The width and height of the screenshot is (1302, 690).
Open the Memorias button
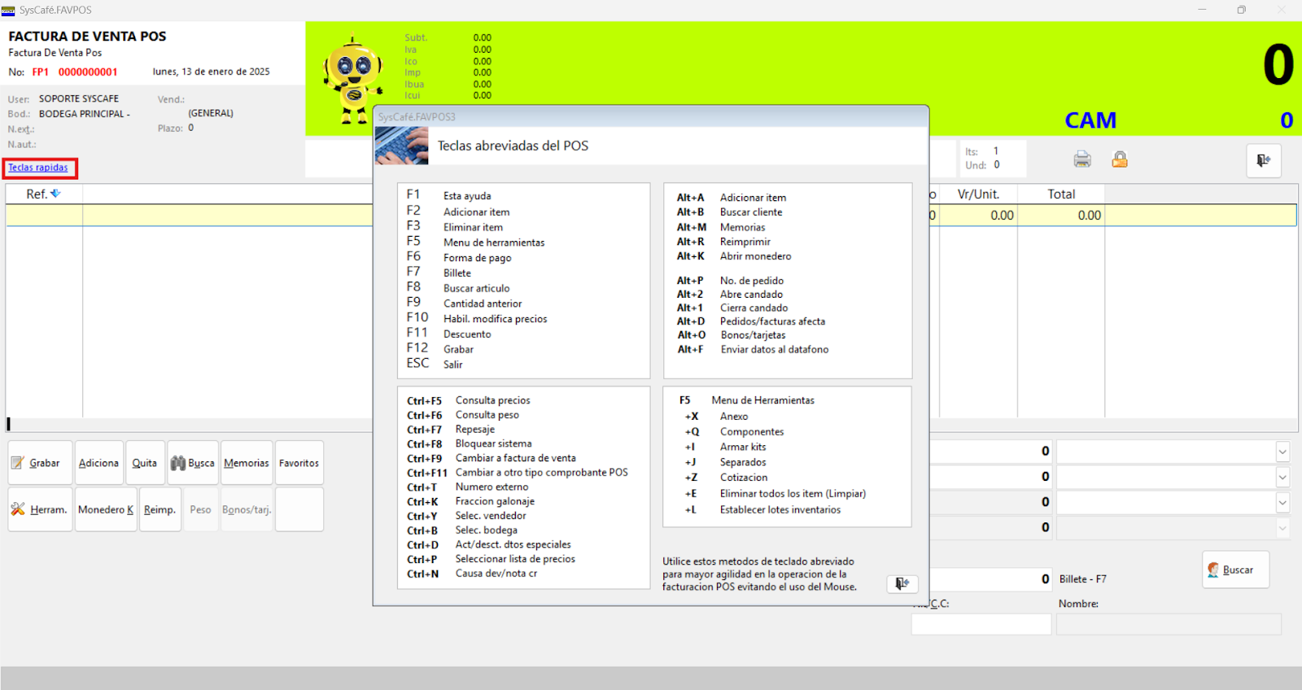point(246,463)
